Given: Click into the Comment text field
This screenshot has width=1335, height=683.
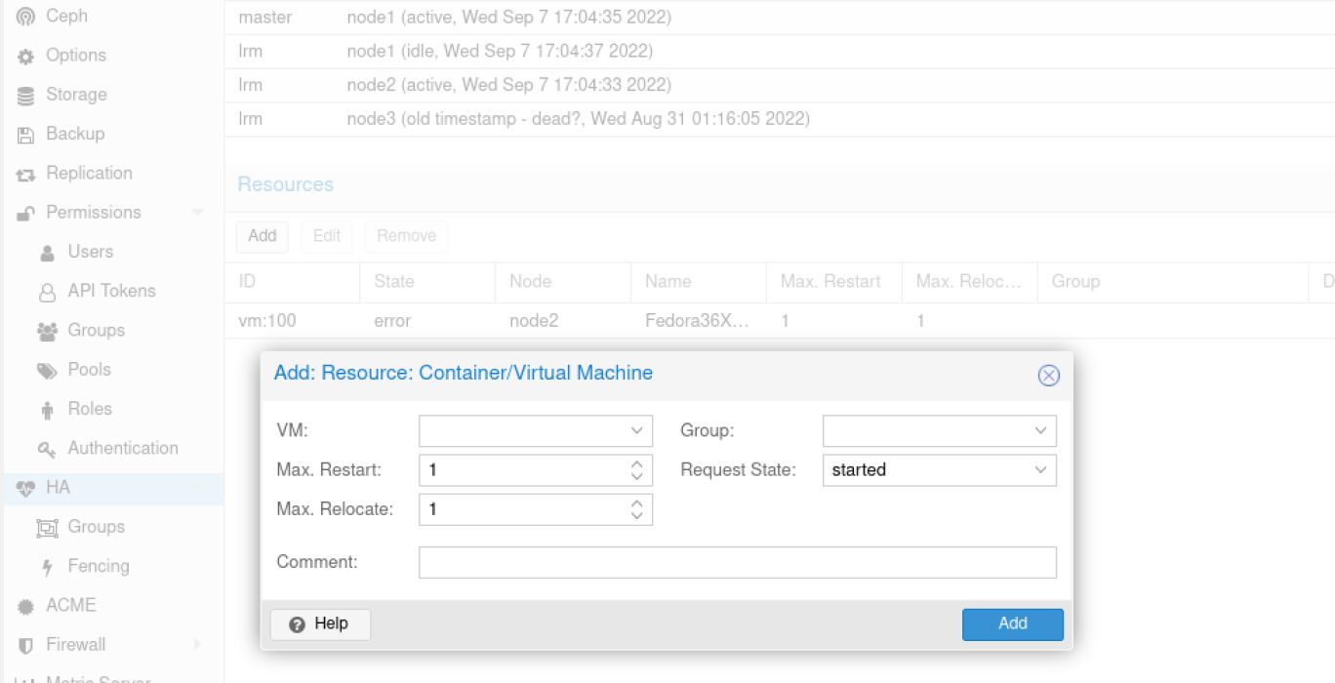Looking at the screenshot, I should point(737,562).
